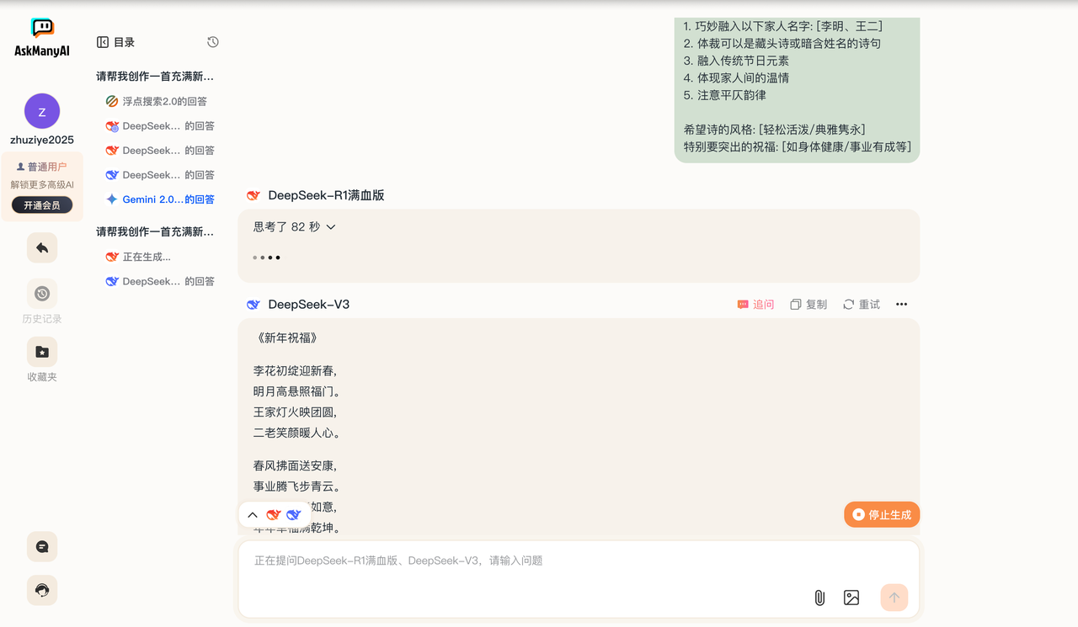Click the poem line 李花初绽迎新春
Image resolution: width=1078 pixels, height=627 pixels.
[x=295, y=371]
